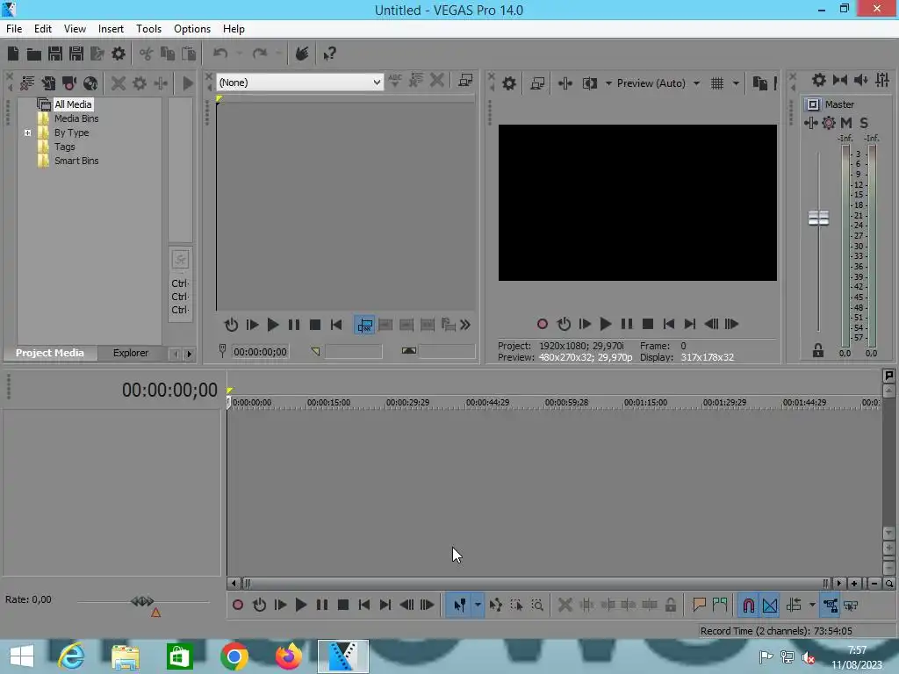Click the timeline horizontal scrollbar

tap(535, 584)
